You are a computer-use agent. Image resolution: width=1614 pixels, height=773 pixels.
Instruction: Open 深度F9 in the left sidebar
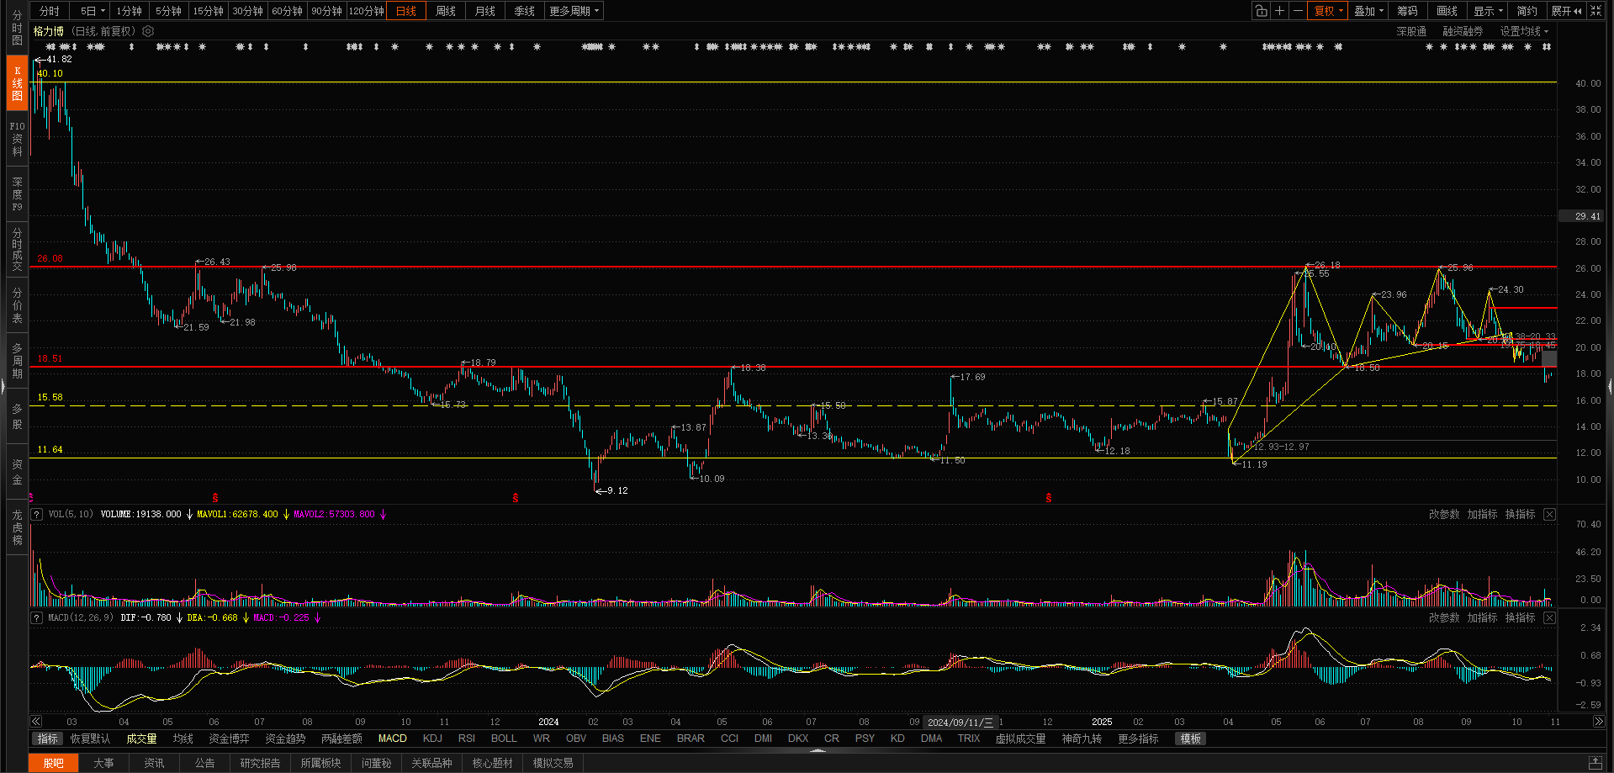click(17, 194)
